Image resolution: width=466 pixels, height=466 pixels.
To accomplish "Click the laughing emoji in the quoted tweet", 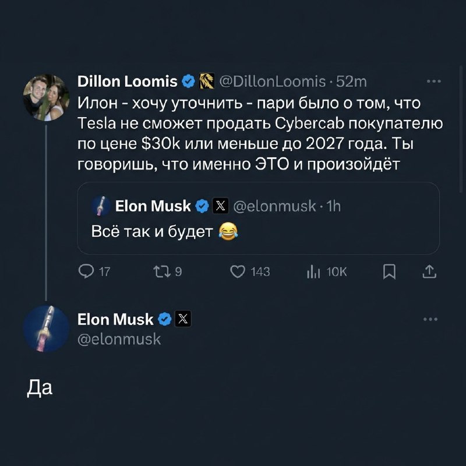I will [x=228, y=231].
